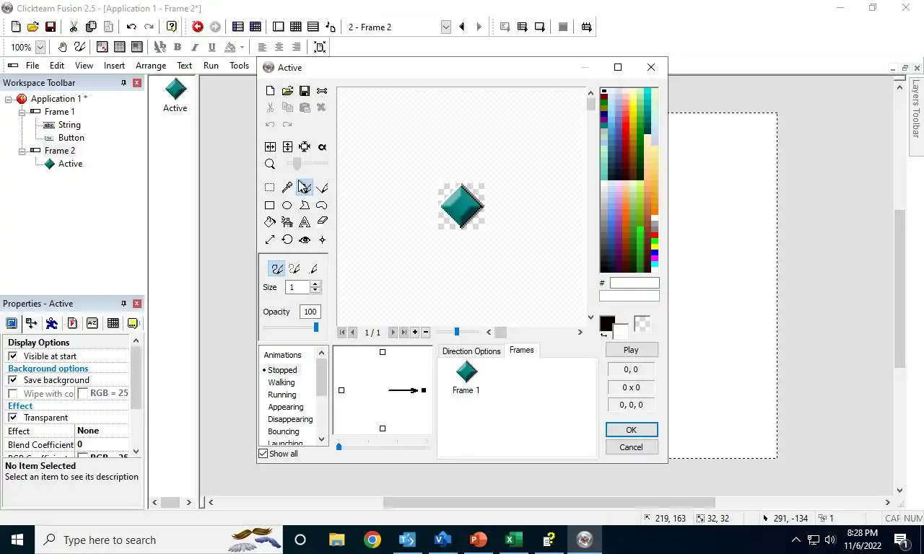Switch to Direction Options tab
The height and width of the screenshot is (554, 924).
point(471,351)
